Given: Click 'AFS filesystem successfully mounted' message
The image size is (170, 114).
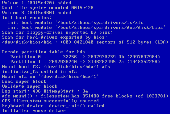Looking at the screenshot, I should point(50,101).
